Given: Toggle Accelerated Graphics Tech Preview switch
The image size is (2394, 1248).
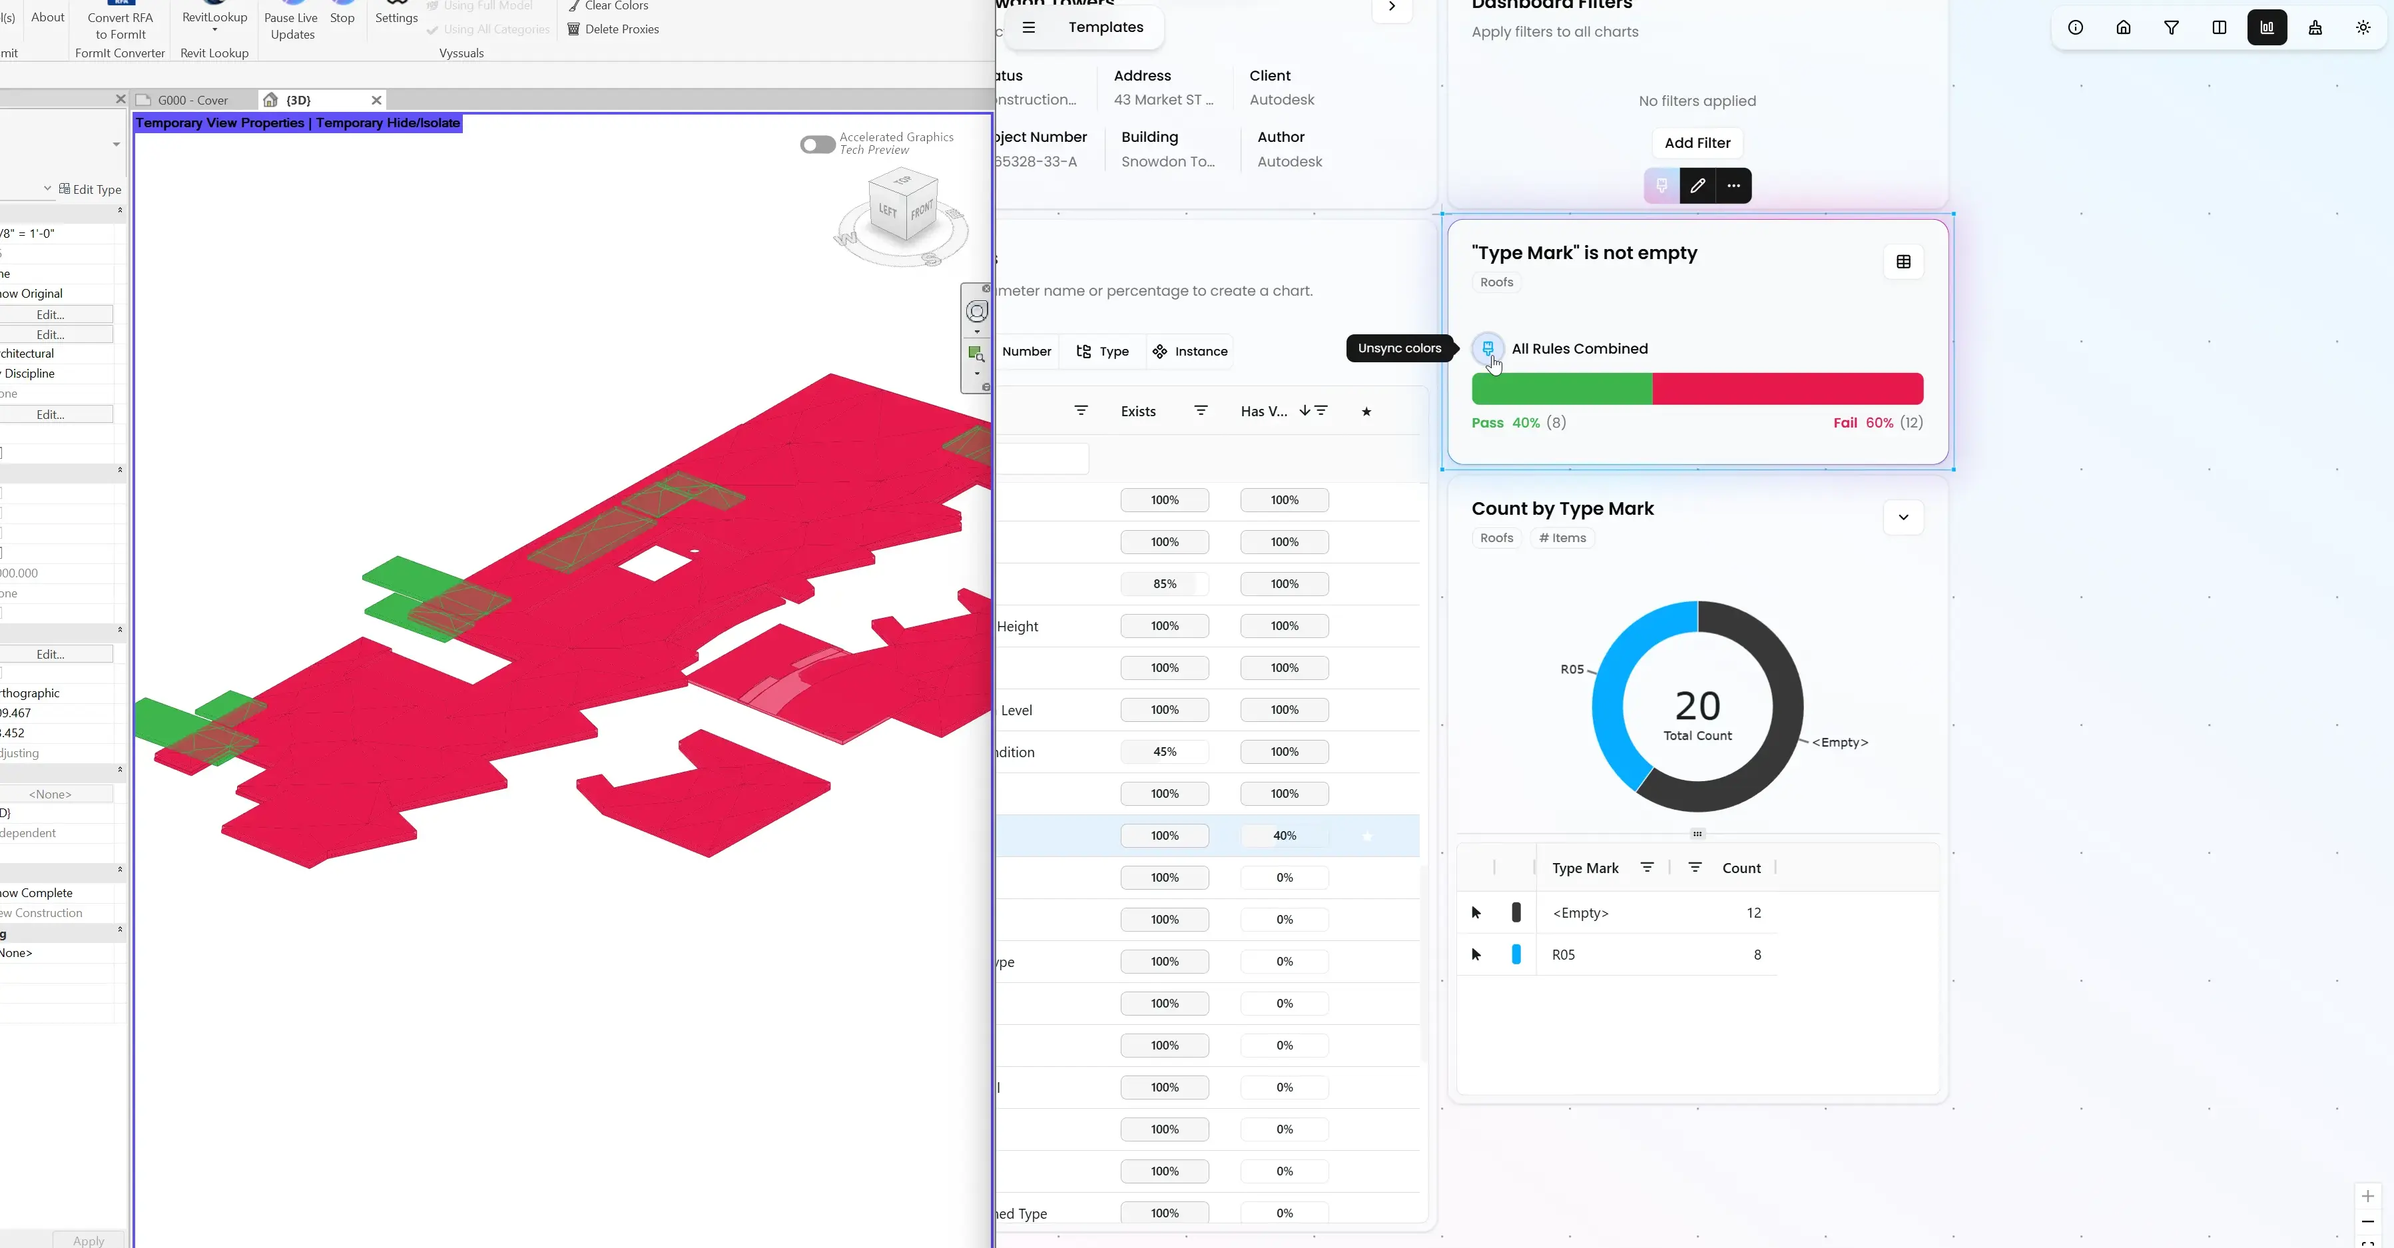Looking at the screenshot, I should (817, 144).
